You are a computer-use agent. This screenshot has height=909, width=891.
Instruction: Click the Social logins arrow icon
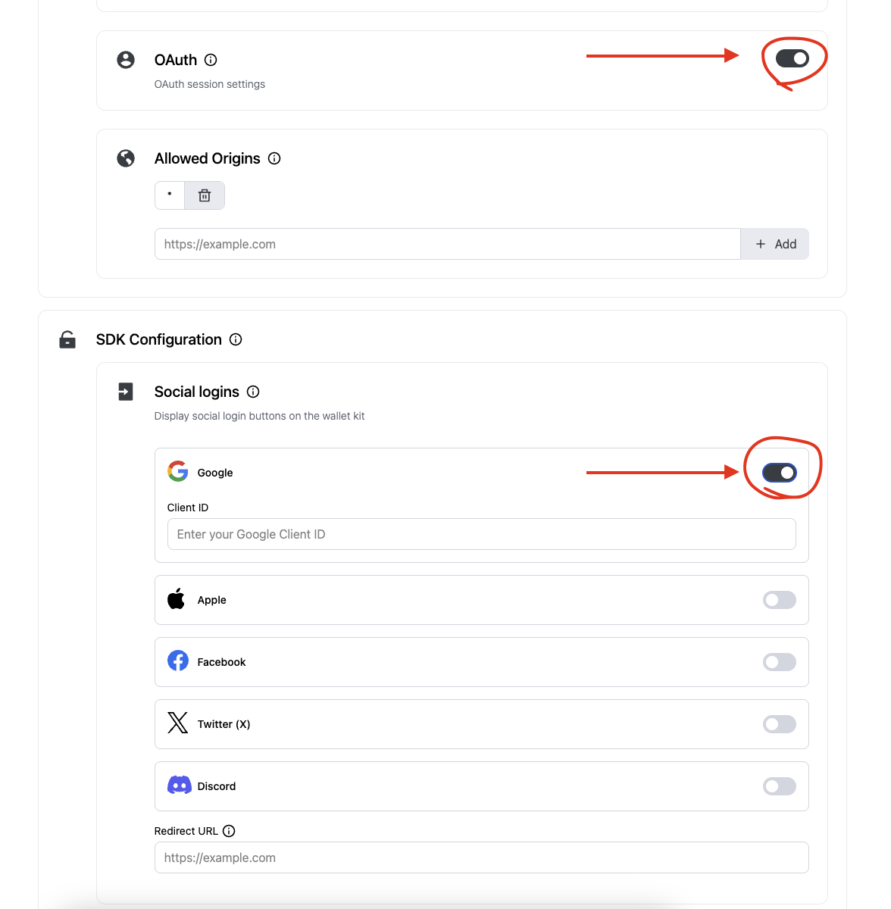(125, 392)
